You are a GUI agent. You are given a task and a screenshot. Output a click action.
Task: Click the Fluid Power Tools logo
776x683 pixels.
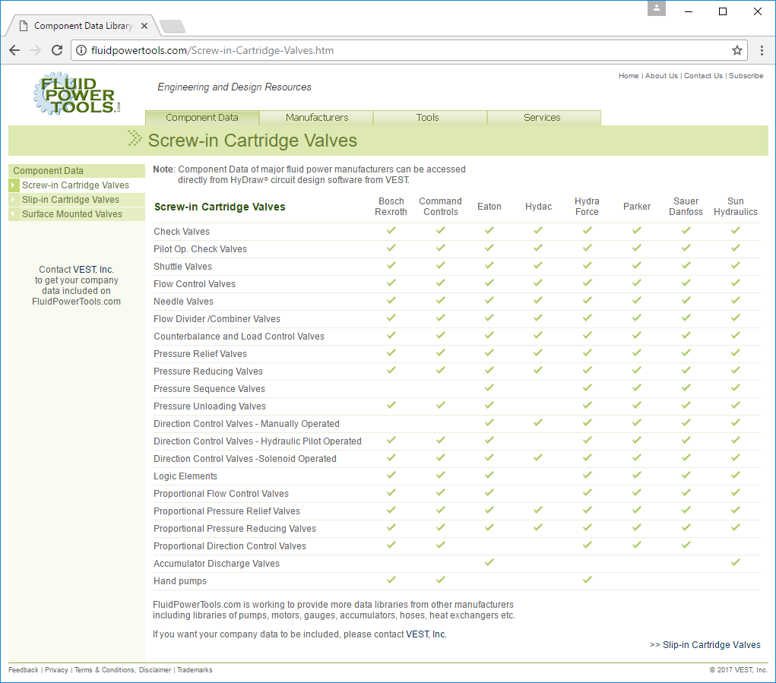pyautogui.click(x=77, y=93)
